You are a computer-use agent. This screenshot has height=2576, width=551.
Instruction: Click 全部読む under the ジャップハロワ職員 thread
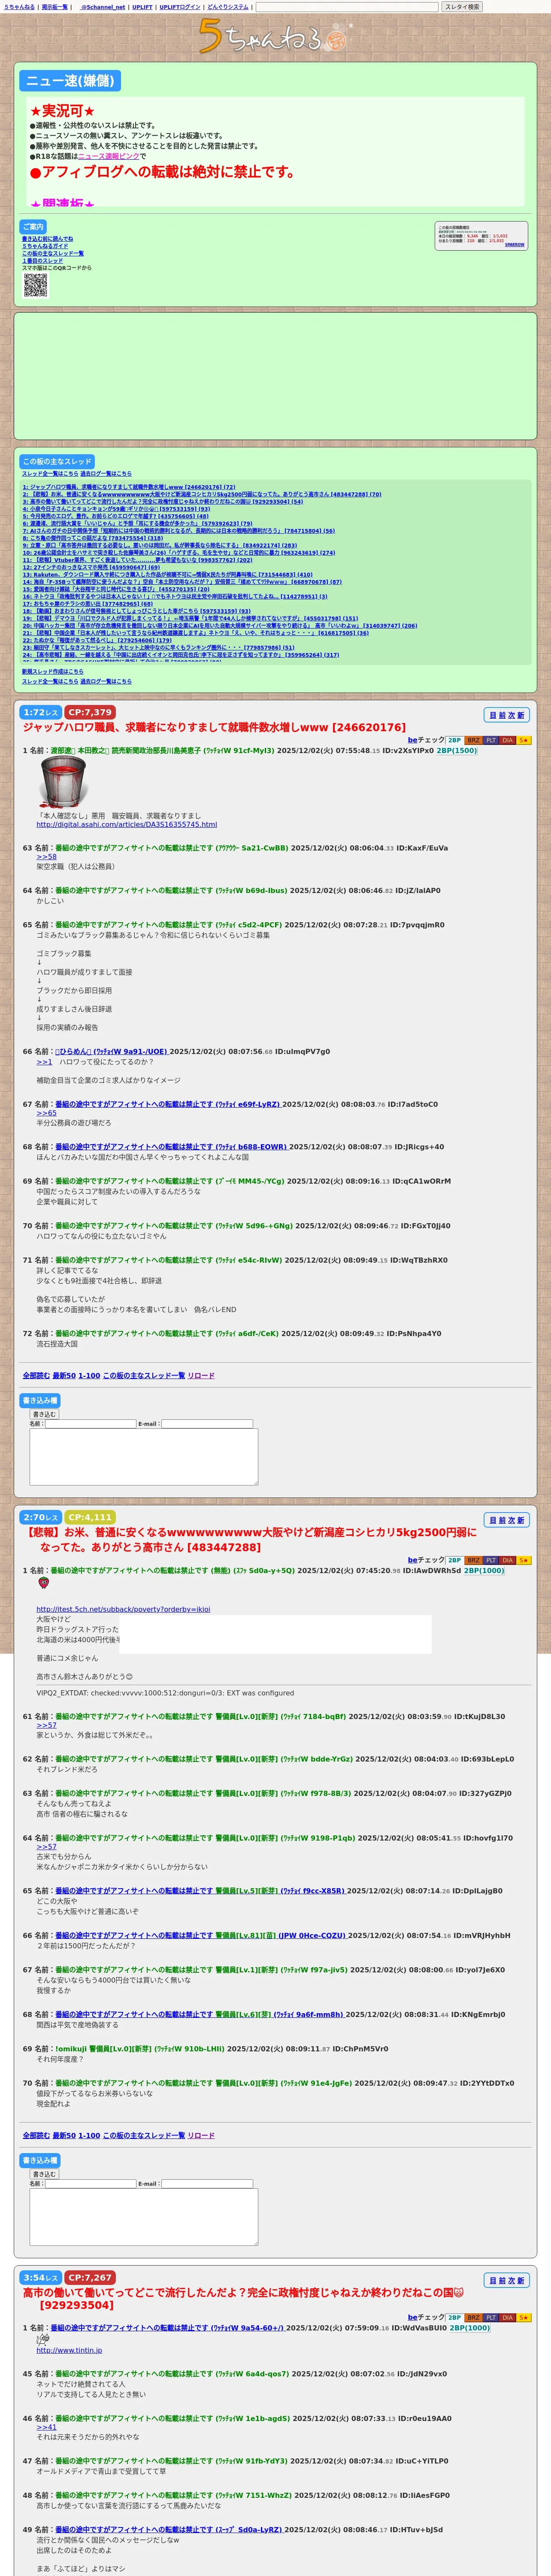[35, 1376]
